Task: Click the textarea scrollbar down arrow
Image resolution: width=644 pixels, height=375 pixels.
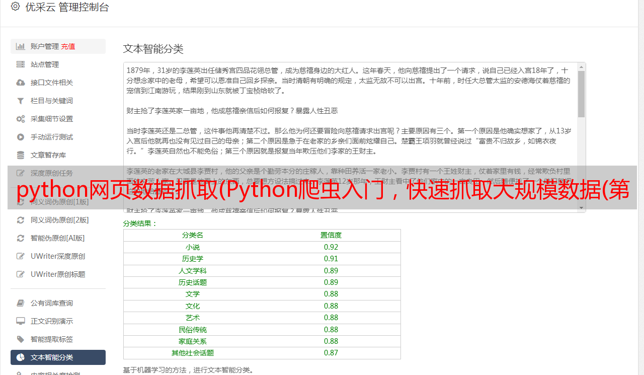Action: click(x=581, y=208)
